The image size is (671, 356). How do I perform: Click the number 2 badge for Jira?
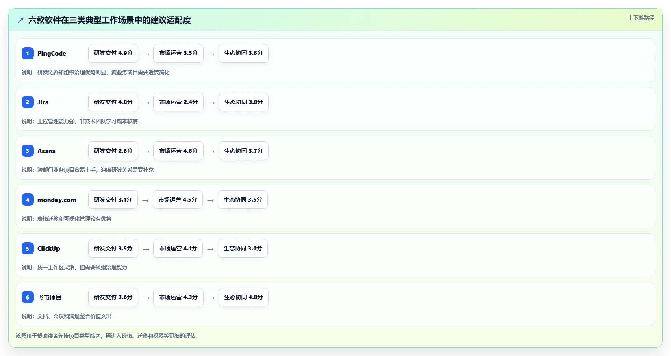28,102
